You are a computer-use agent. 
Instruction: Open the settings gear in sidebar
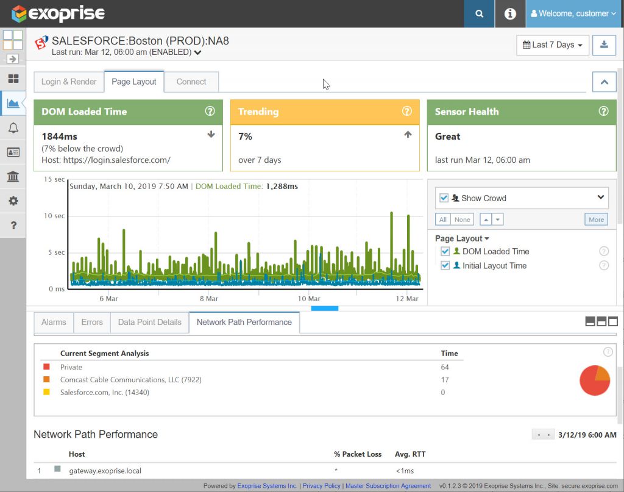[x=13, y=201]
